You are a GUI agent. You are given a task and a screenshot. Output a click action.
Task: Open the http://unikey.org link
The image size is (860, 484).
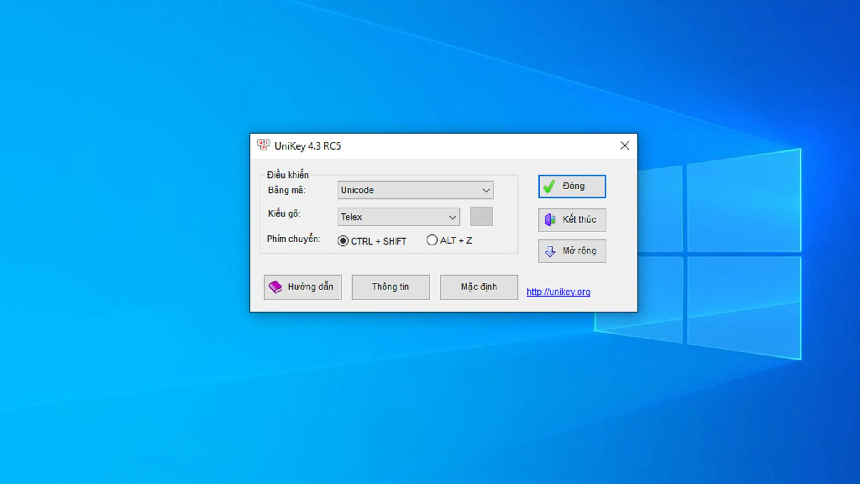tap(559, 292)
